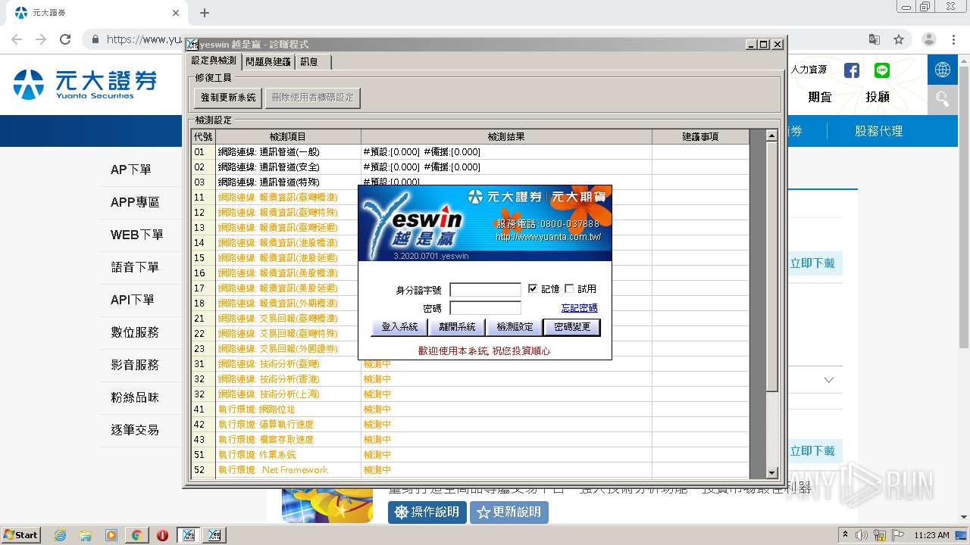Click the red Opera-like taskbar icon

tap(162, 535)
